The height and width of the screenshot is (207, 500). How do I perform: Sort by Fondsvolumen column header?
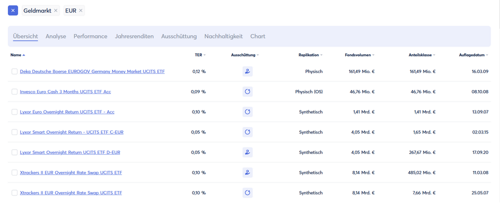[359, 55]
